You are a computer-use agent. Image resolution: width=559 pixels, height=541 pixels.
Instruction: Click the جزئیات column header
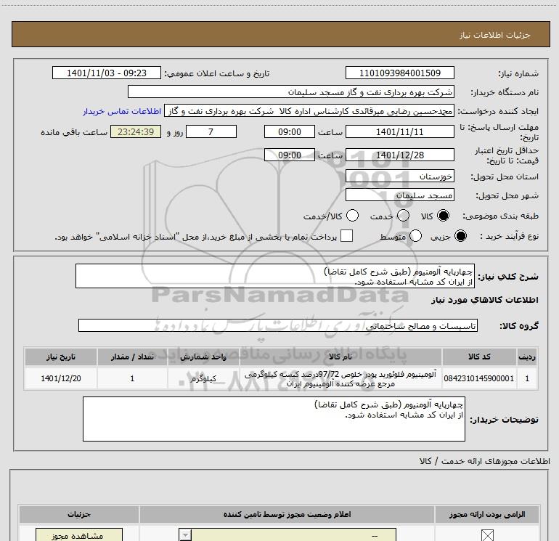(x=79, y=514)
